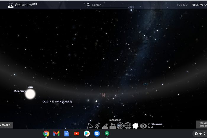The width and height of the screenshot is (207, 138).
Task: Toggle deep sky objects spiral icon
Action: coord(135,126)
